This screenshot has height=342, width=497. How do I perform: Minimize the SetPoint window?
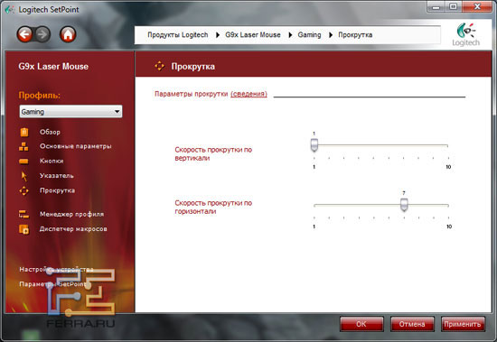pos(436,7)
